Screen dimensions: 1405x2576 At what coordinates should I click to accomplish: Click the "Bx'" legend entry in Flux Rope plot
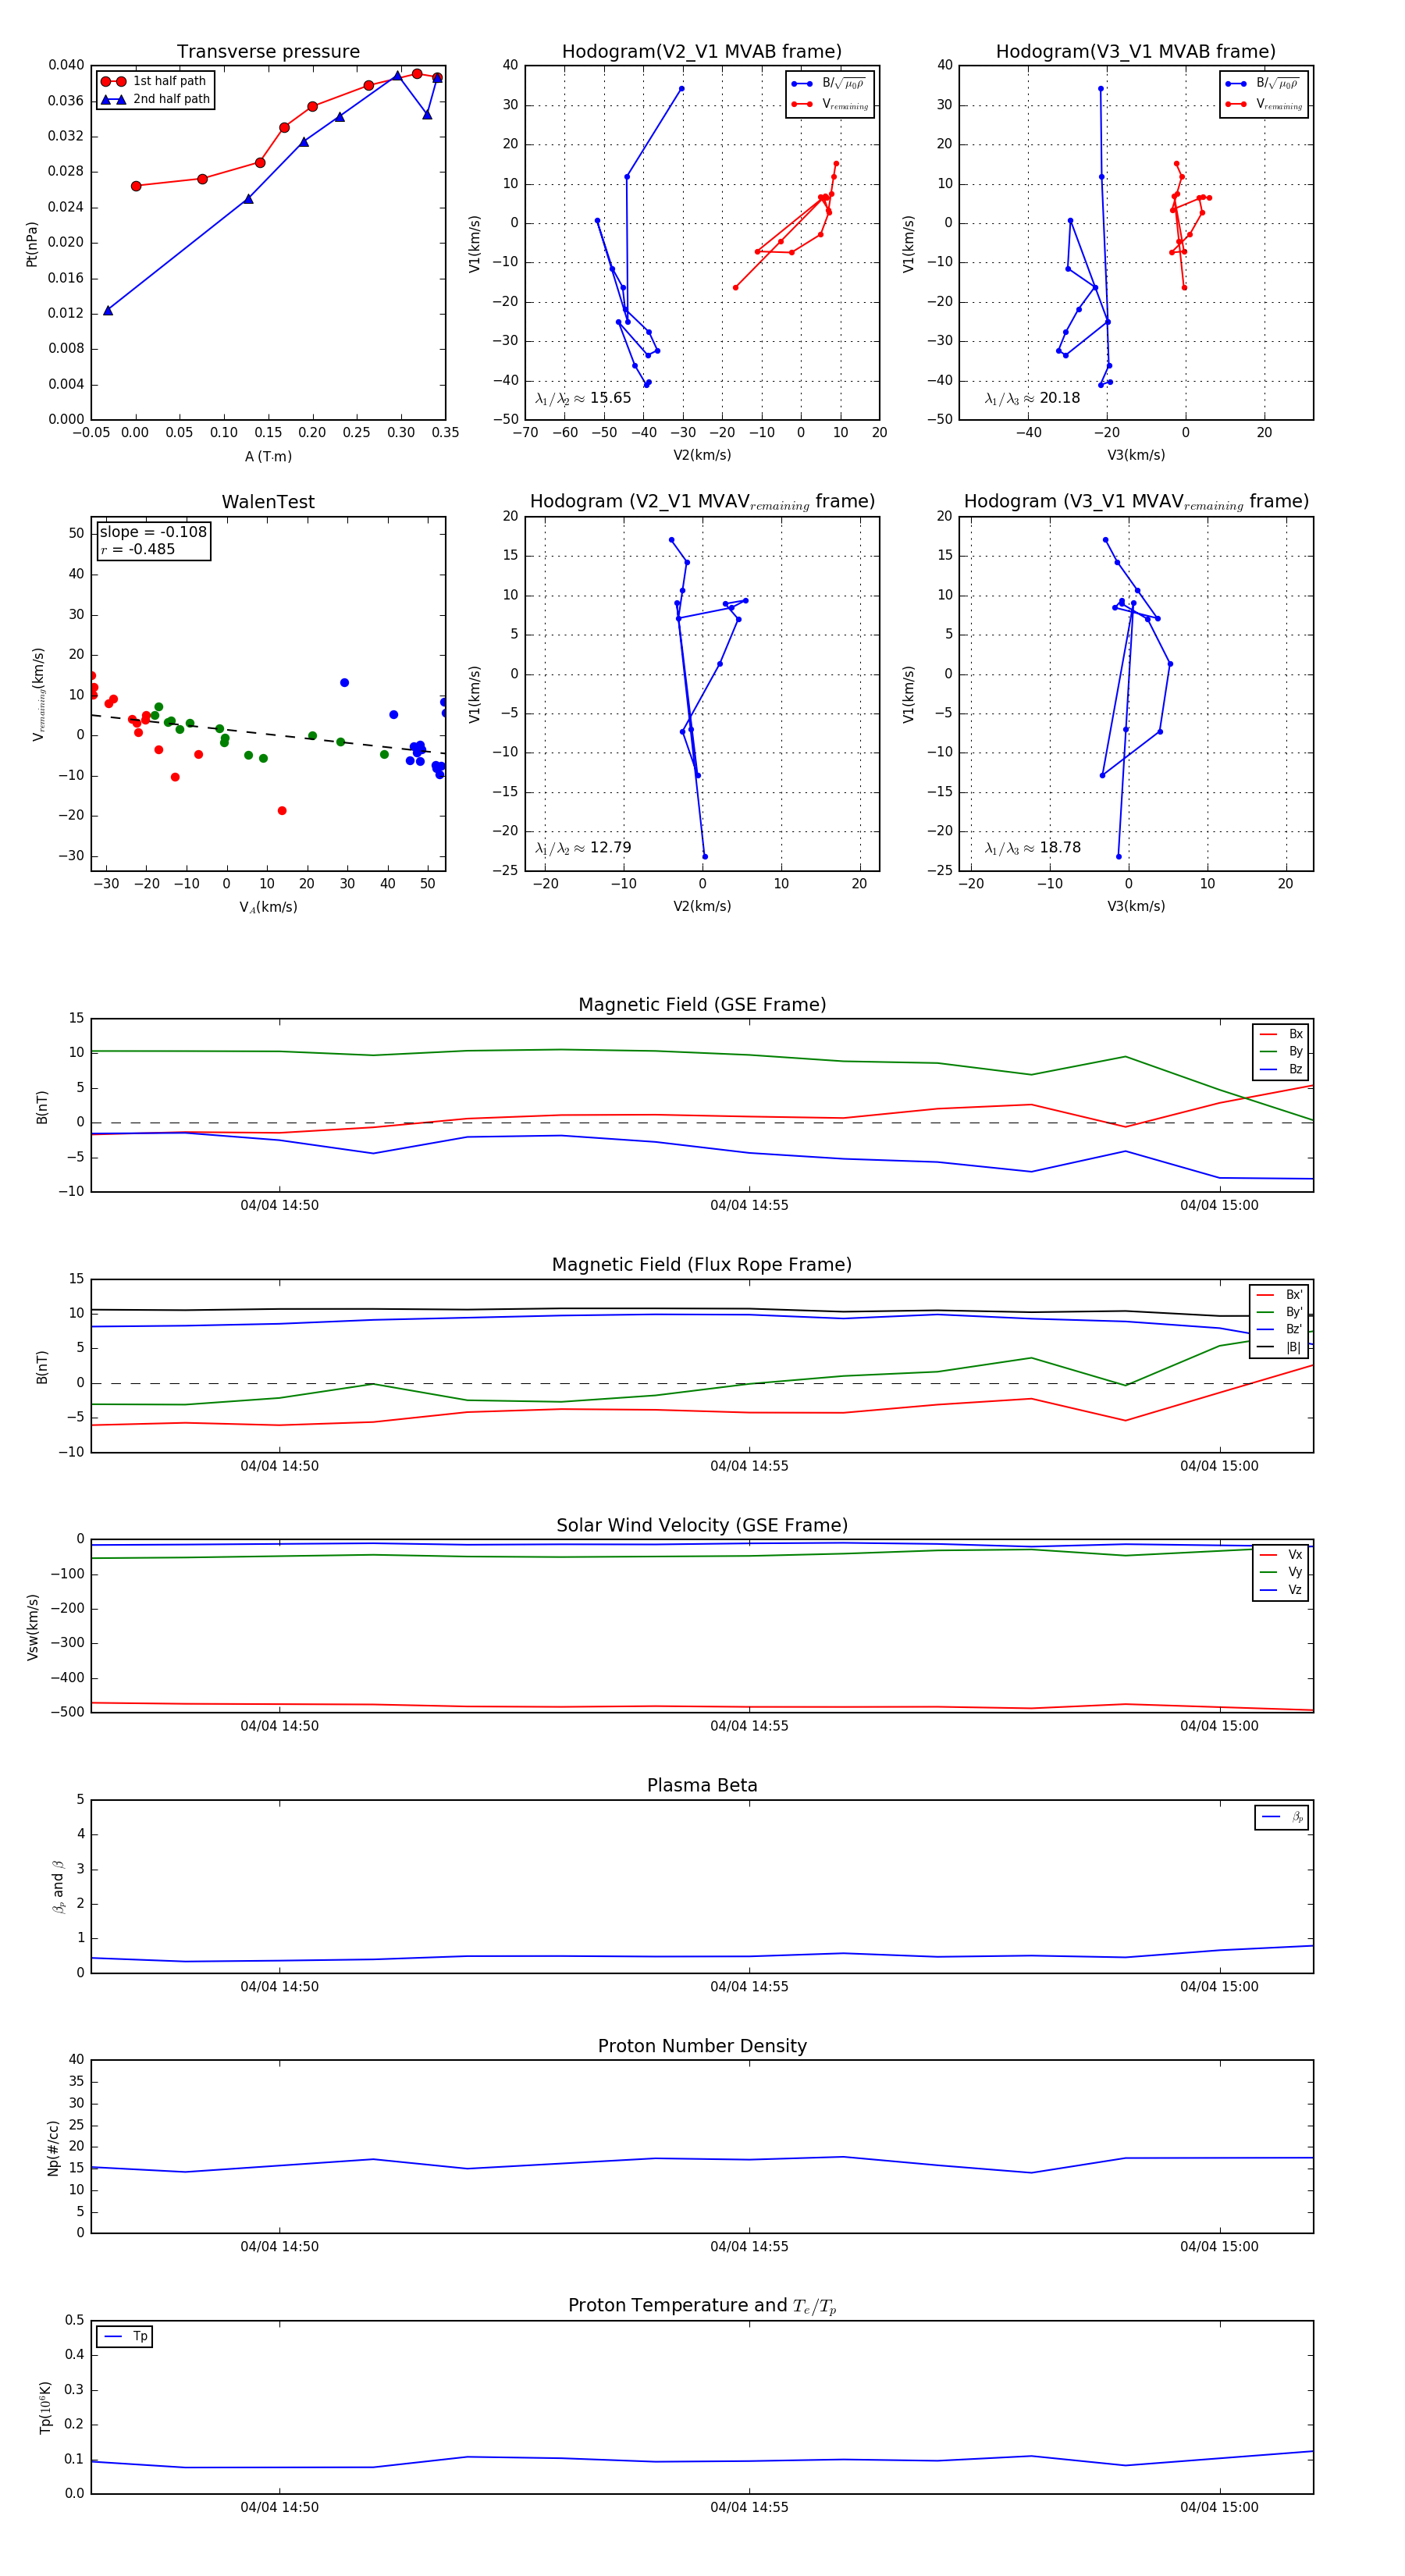pos(1279,1295)
